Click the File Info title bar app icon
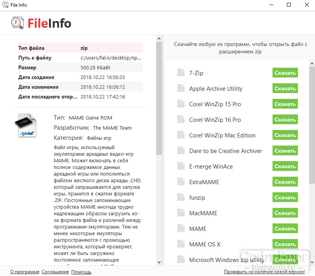The height and width of the screenshot is (276, 315). (x=5, y=5)
